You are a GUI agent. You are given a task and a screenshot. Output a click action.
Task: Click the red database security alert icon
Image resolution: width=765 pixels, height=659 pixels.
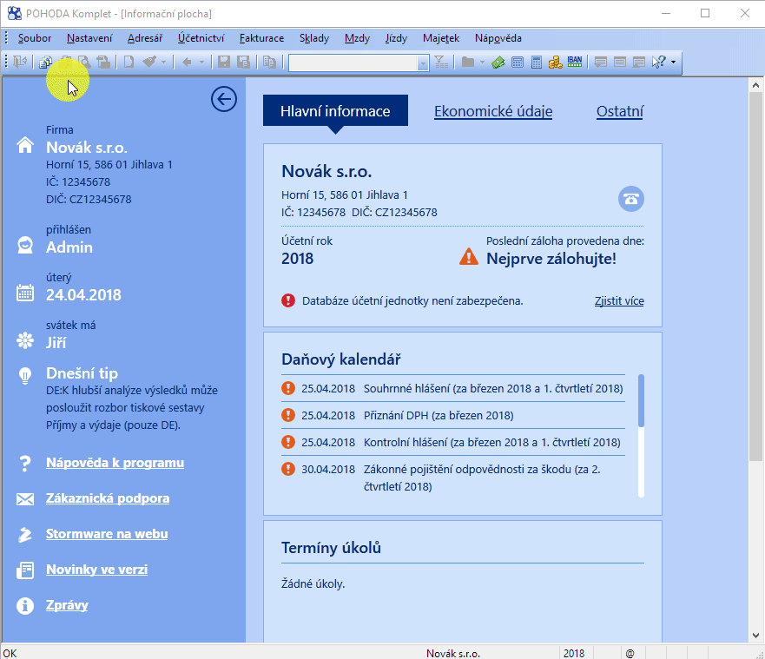[288, 300]
